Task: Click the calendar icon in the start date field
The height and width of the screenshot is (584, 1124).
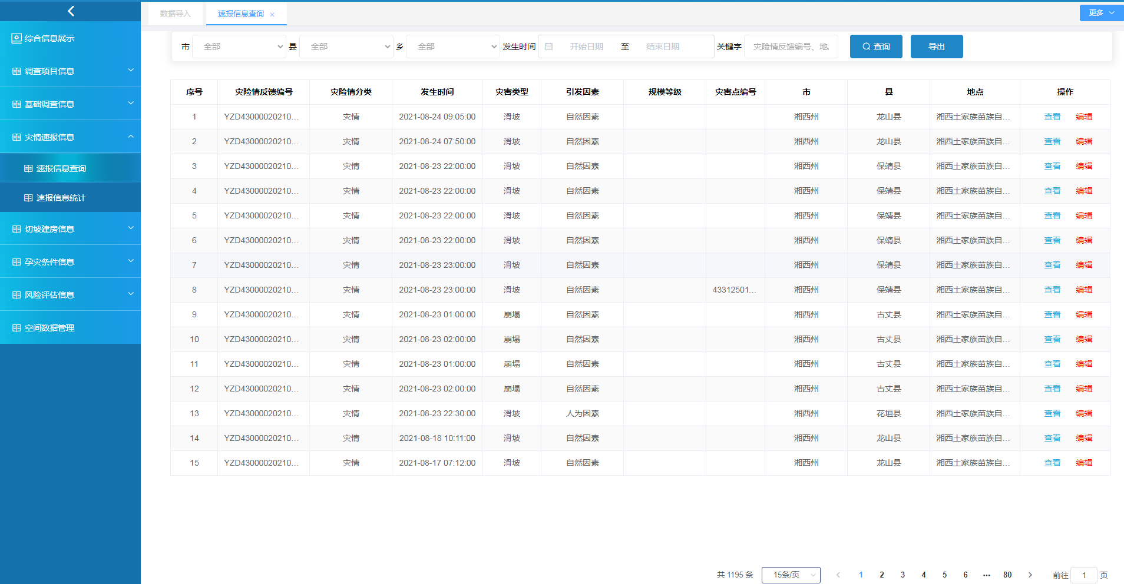Action: 548,47
